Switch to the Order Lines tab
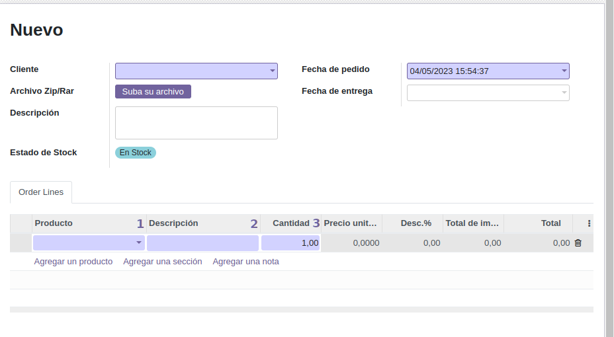This screenshot has width=614, height=337. point(41,192)
